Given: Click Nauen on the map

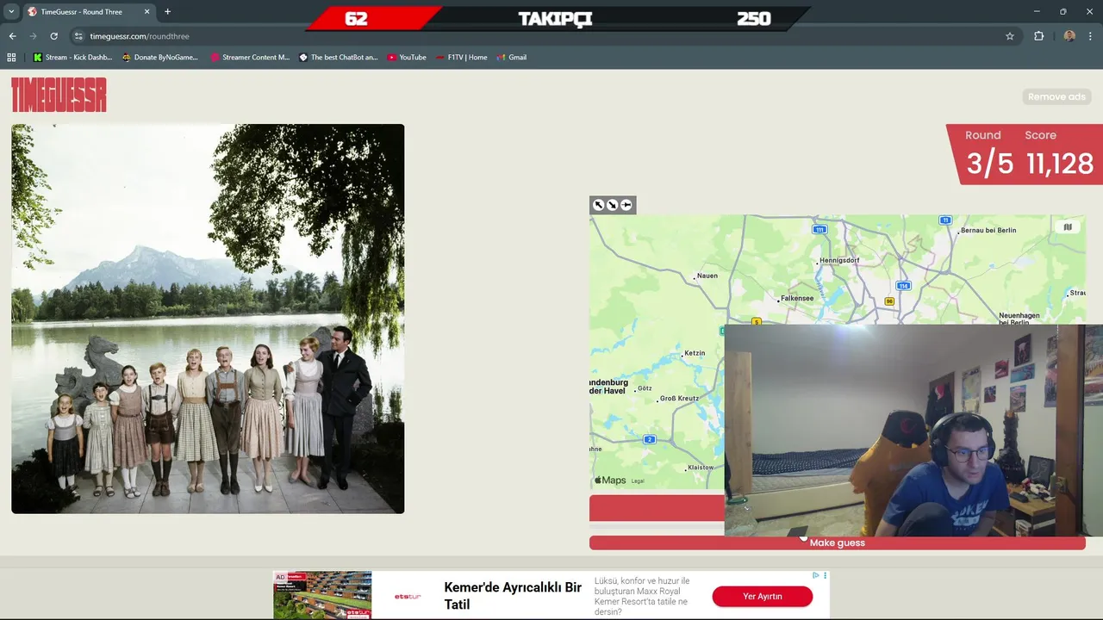Looking at the screenshot, I should coord(707,276).
